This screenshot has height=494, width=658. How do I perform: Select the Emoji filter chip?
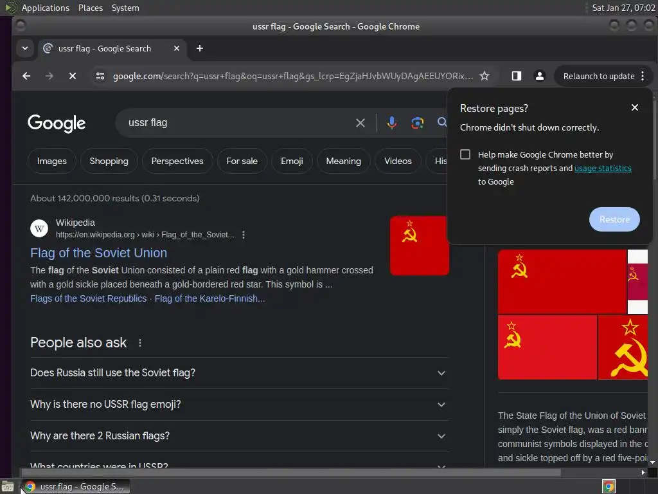[292, 161]
